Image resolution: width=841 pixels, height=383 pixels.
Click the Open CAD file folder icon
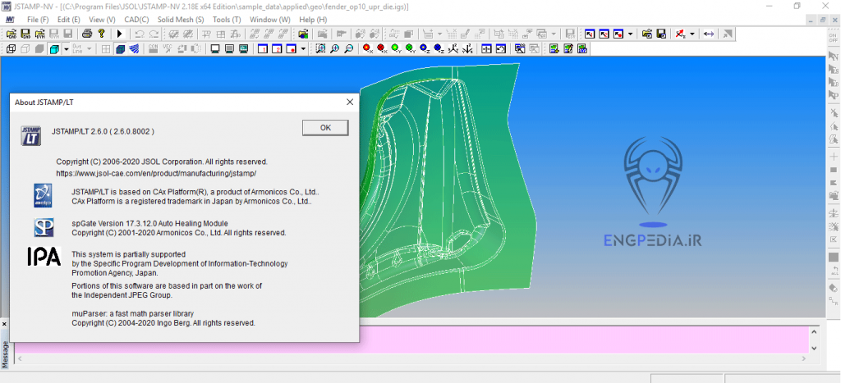pyautogui.click(x=11, y=34)
